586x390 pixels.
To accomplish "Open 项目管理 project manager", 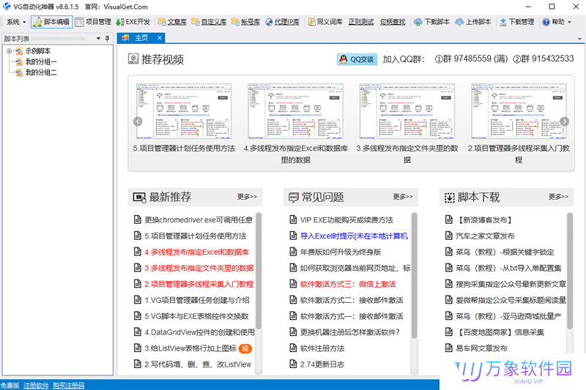I will coord(93,22).
